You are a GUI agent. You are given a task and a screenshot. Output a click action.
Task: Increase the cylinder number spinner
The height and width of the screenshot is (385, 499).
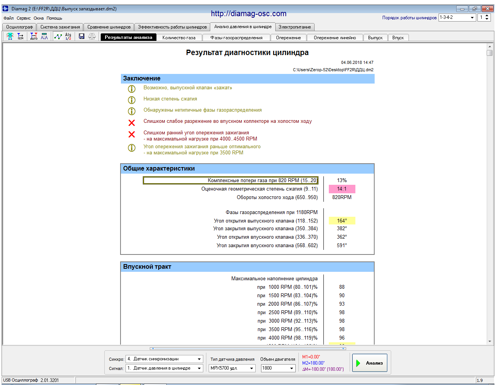tap(487, 16)
